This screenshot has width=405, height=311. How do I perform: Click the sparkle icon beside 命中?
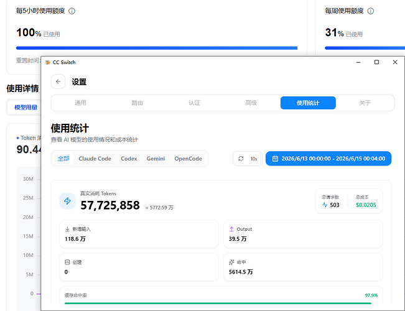(231, 262)
